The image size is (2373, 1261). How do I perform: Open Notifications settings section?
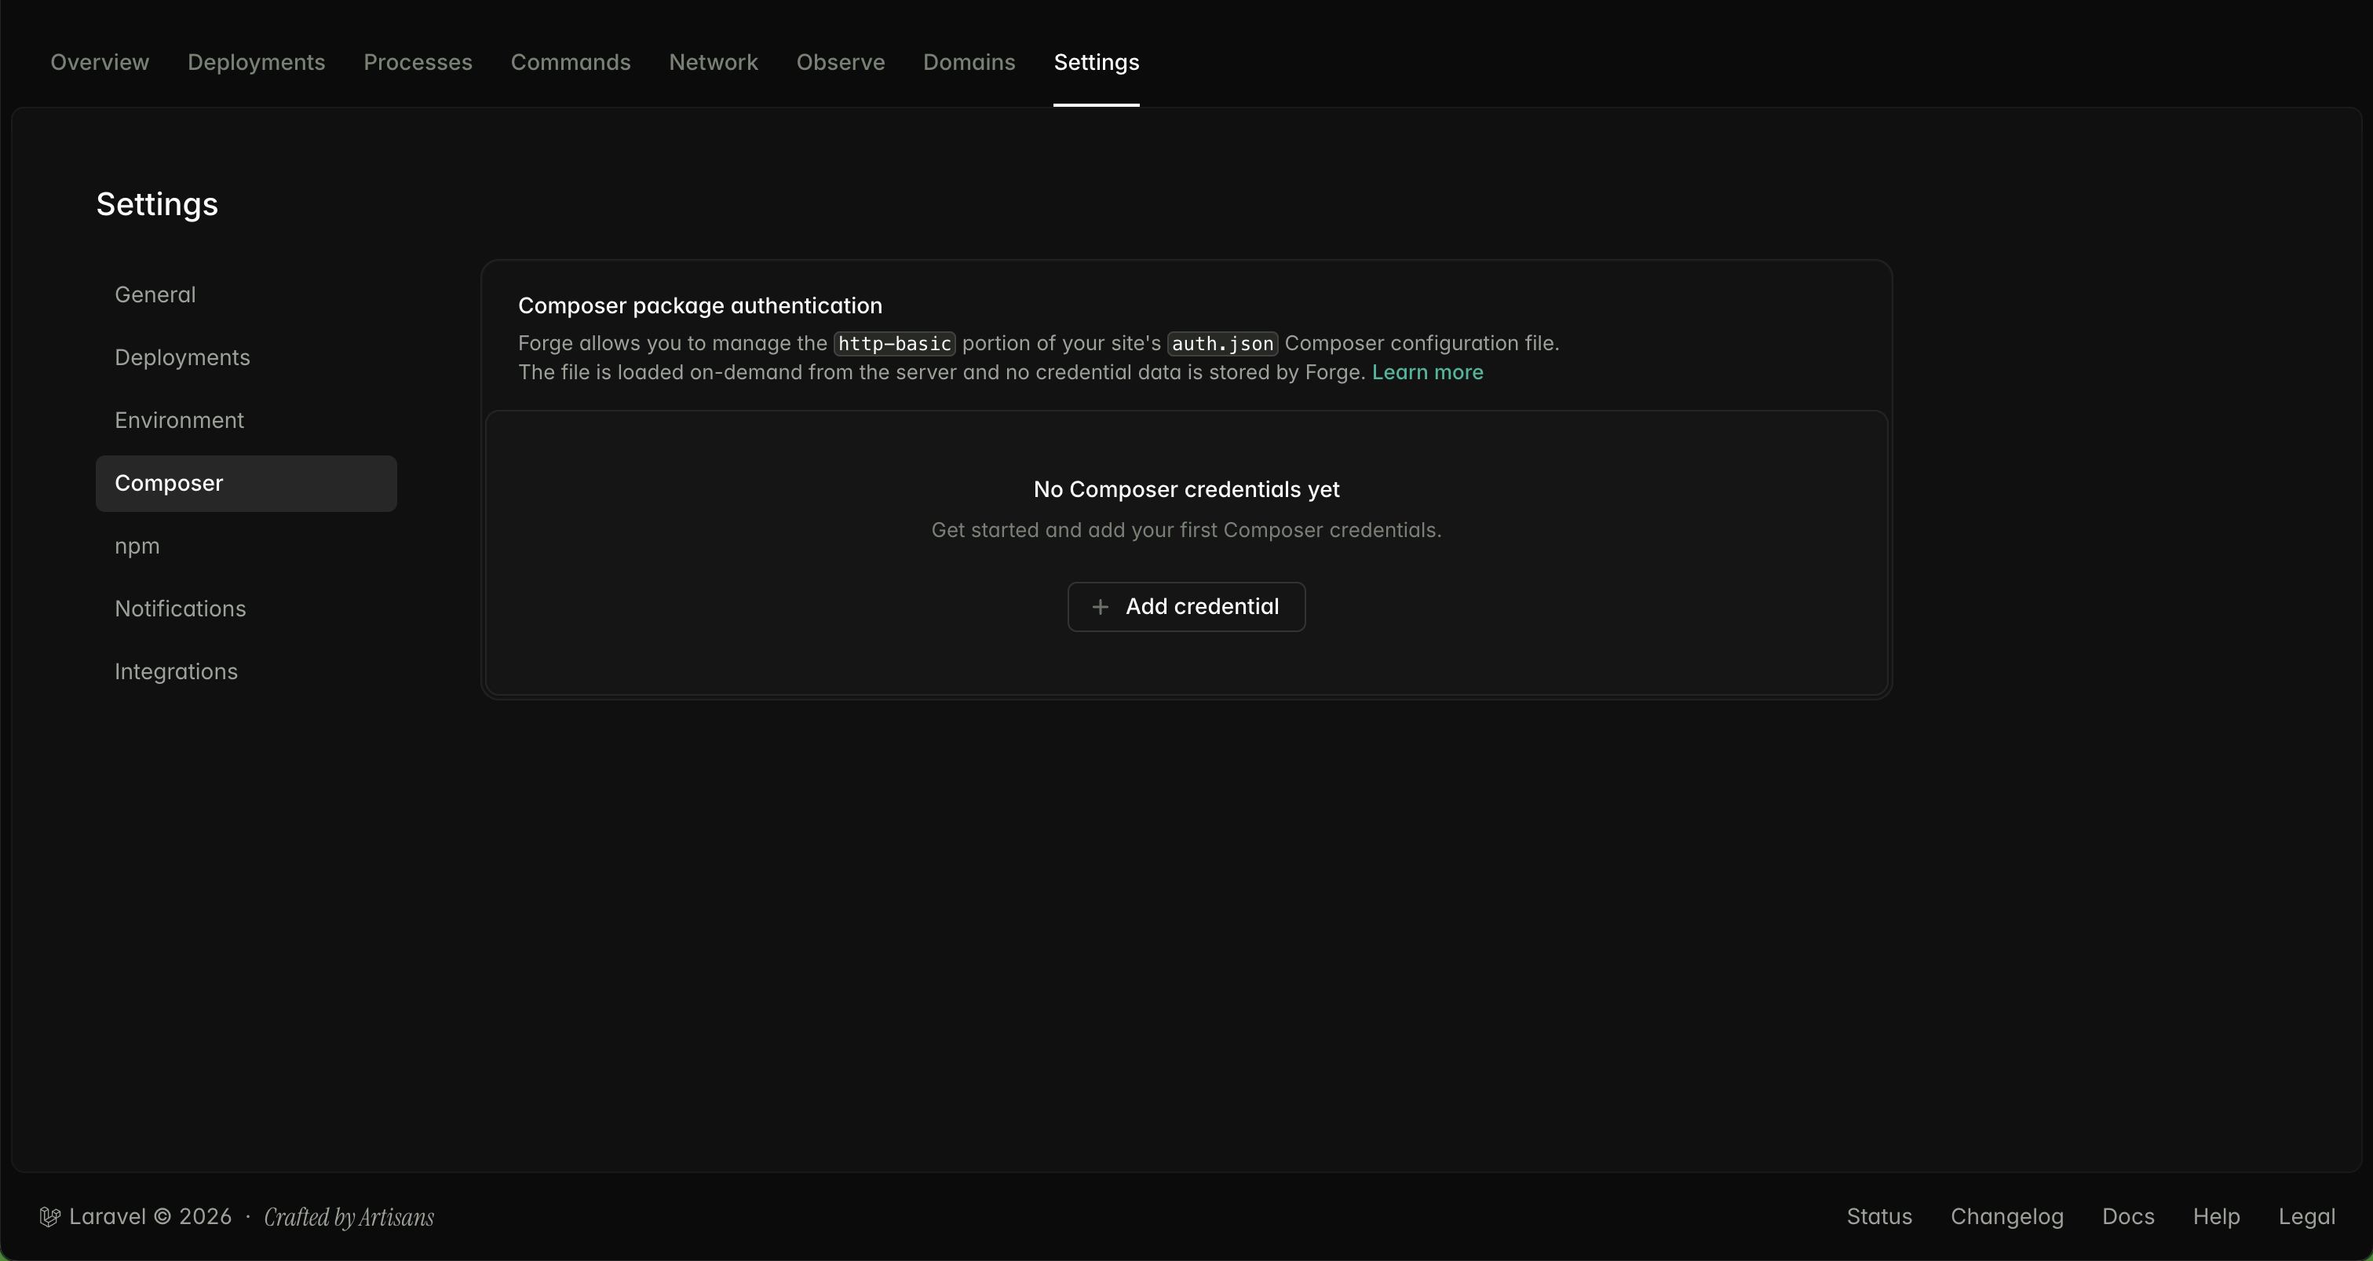point(246,609)
